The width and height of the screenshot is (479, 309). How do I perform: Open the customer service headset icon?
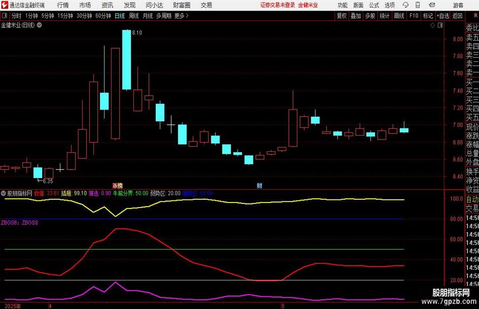tap(406, 5)
